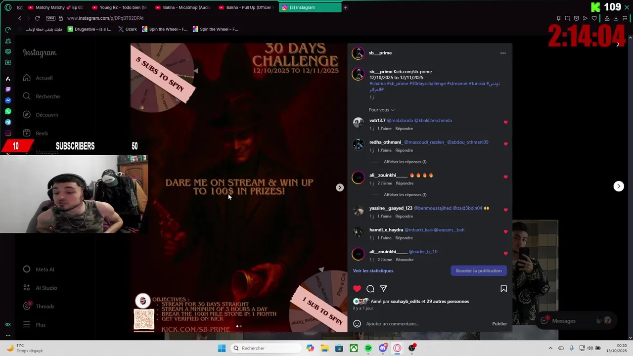Image resolution: width=633 pixels, height=356 pixels.
Task: Open floating Messages panel
Action: point(576,321)
